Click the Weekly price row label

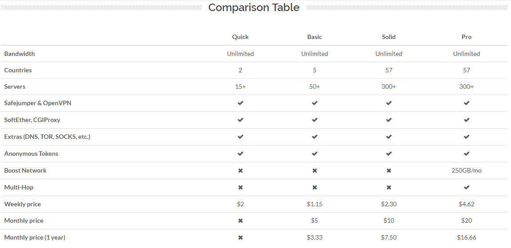(23, 204)
